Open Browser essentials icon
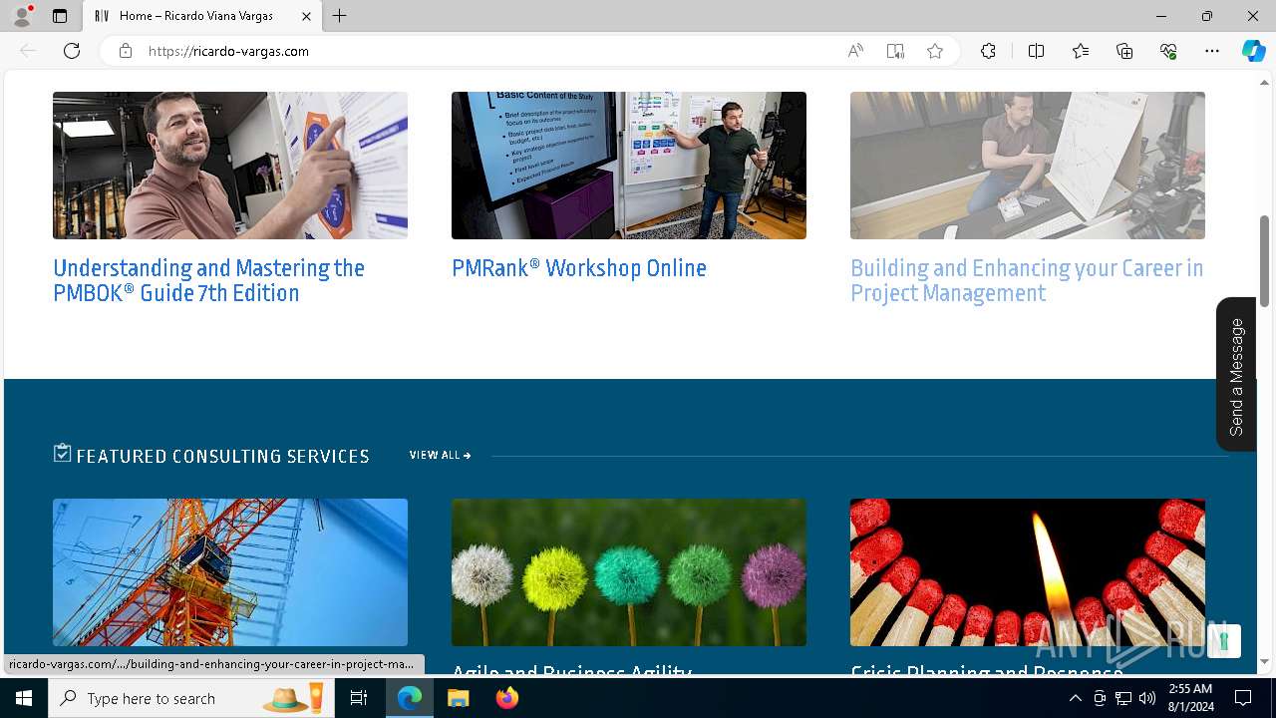The height and width of the screenshot is (718, 1276). (1168, 51)
